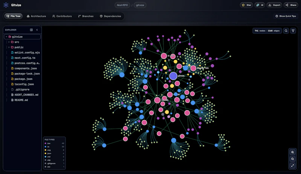Viewport: 301px width, 174px height.
Task: Select the large purple gitvize root node
Action: point(173,76)
